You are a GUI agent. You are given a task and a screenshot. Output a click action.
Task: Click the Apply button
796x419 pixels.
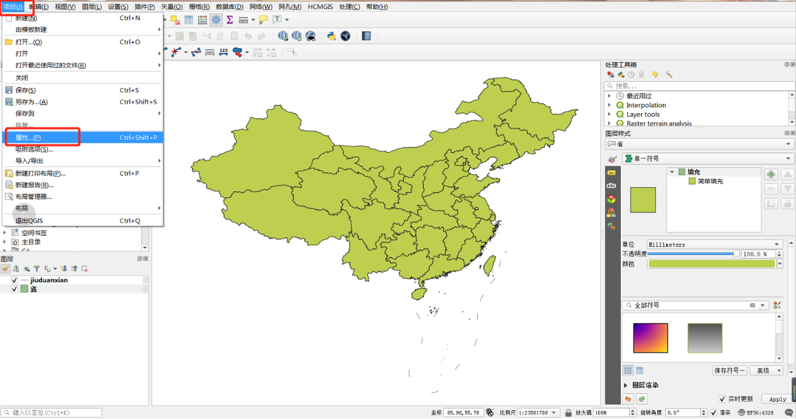tap(777, 399)
